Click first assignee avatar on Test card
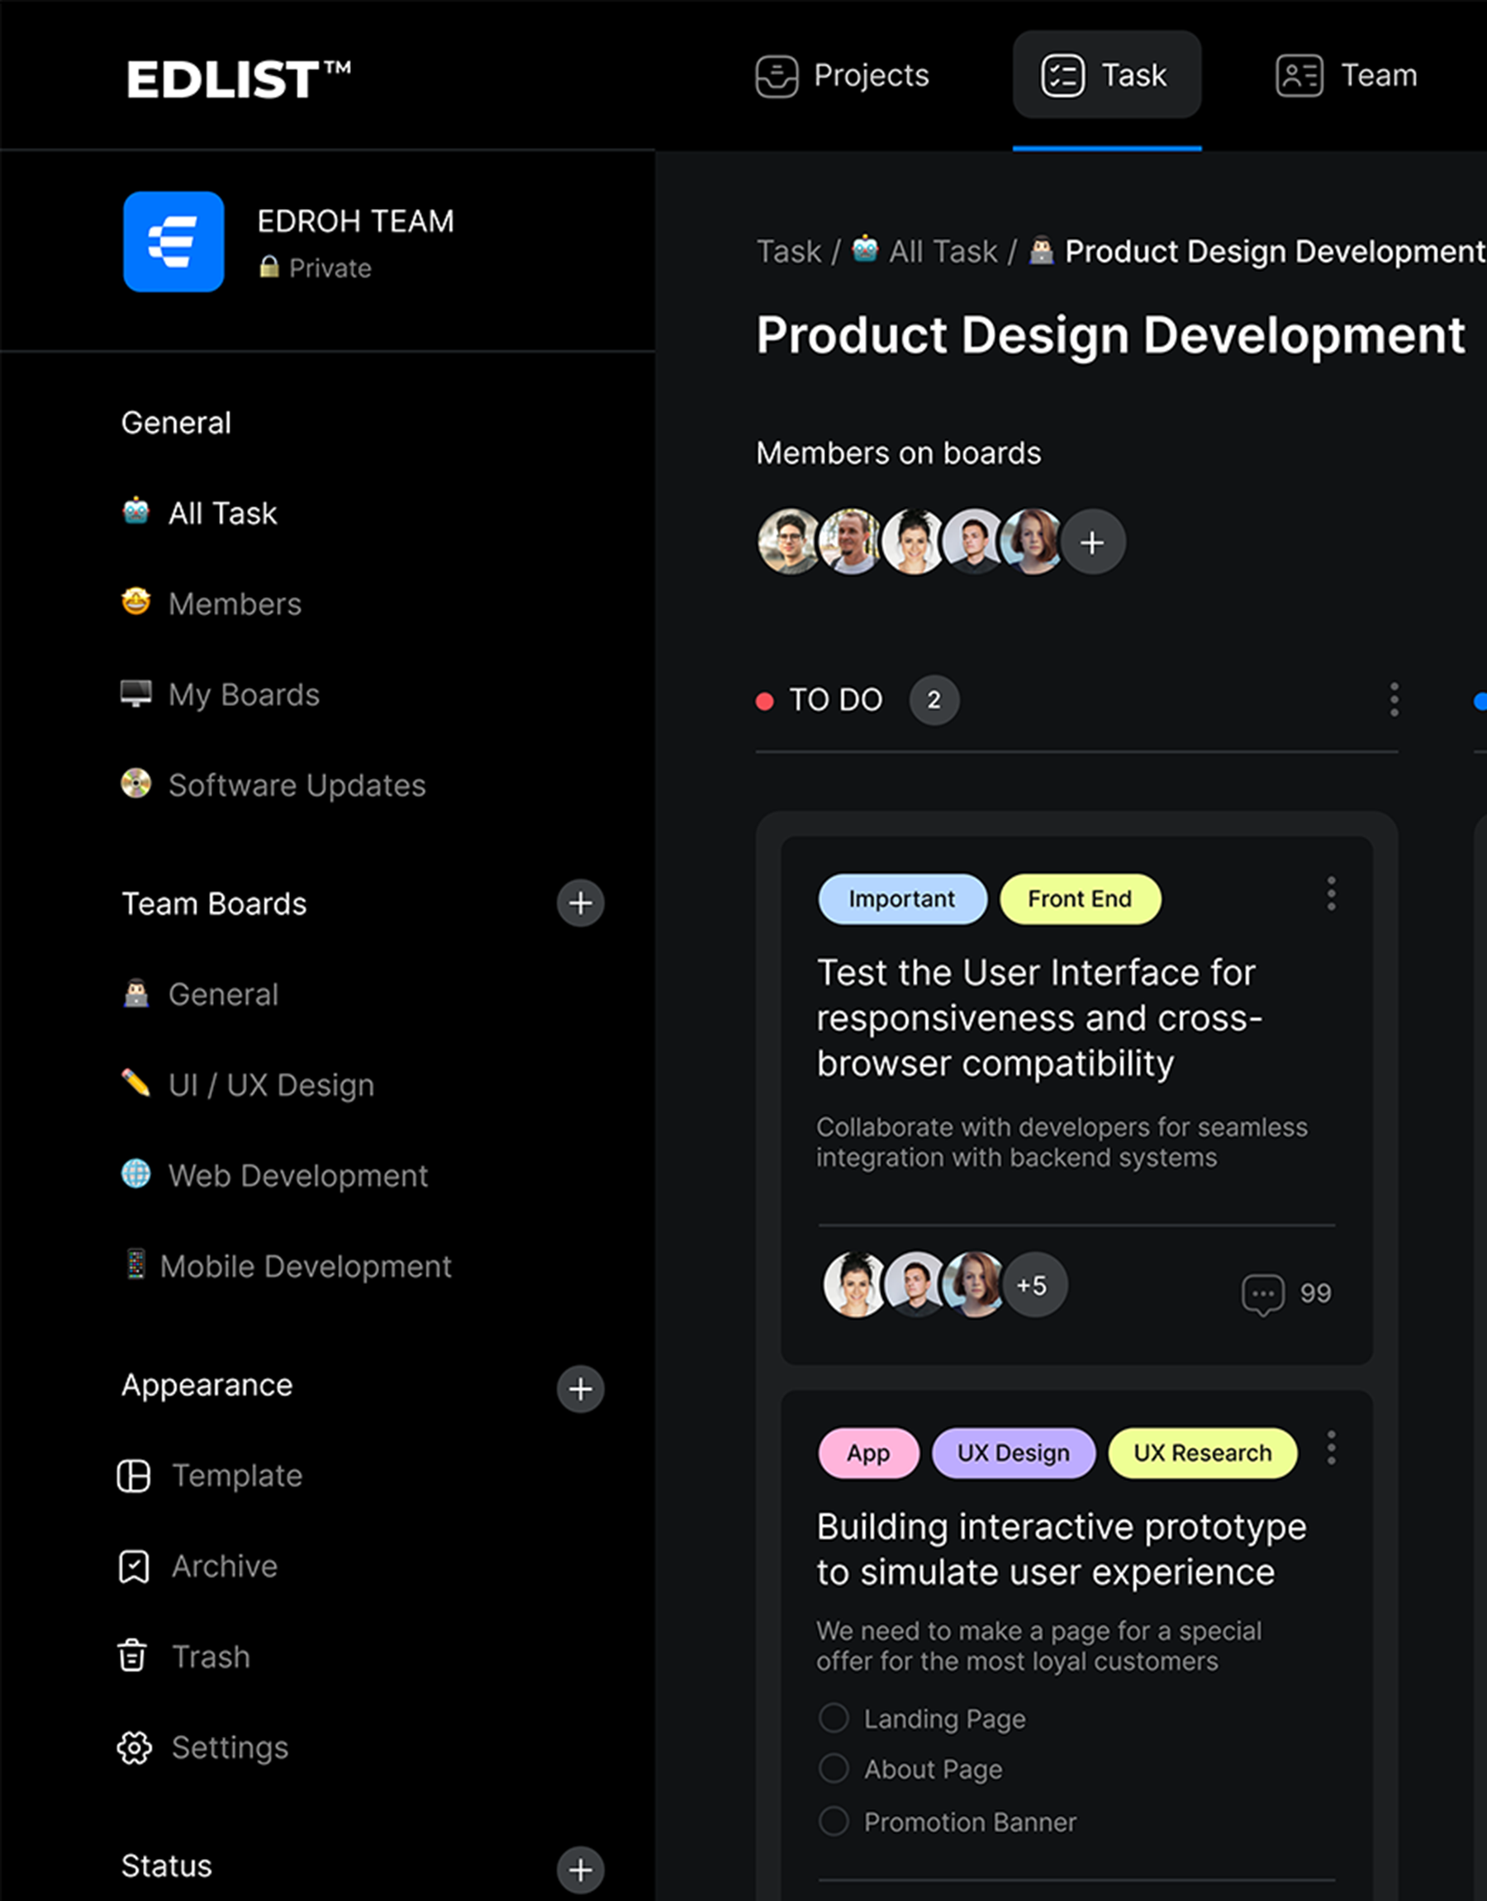The width and height of the screenshot is (1487, 1901). 855,1285
